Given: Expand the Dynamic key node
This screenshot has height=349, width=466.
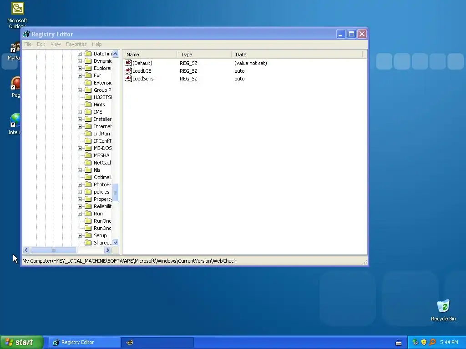Looking at the screenshot, I should pyautogui.click(x=80, y=61).
